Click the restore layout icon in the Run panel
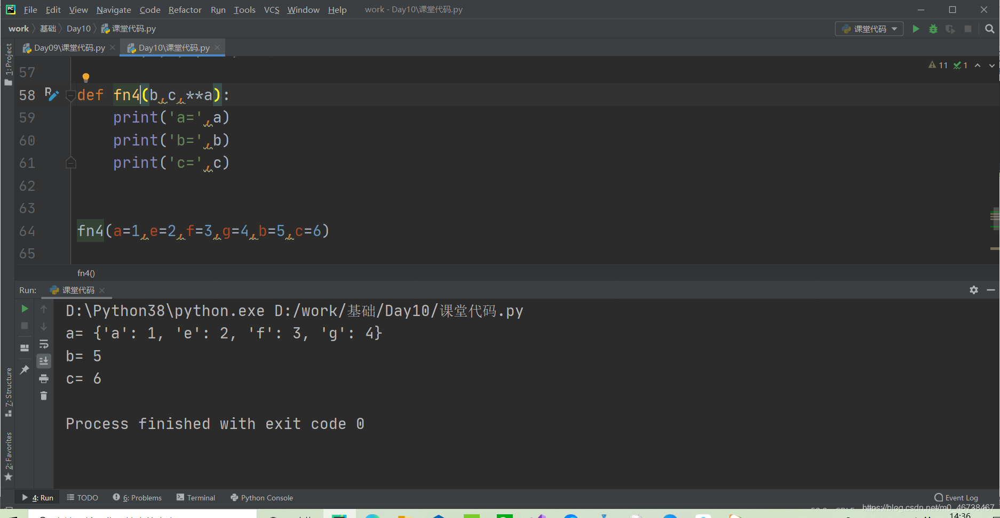 25,347
